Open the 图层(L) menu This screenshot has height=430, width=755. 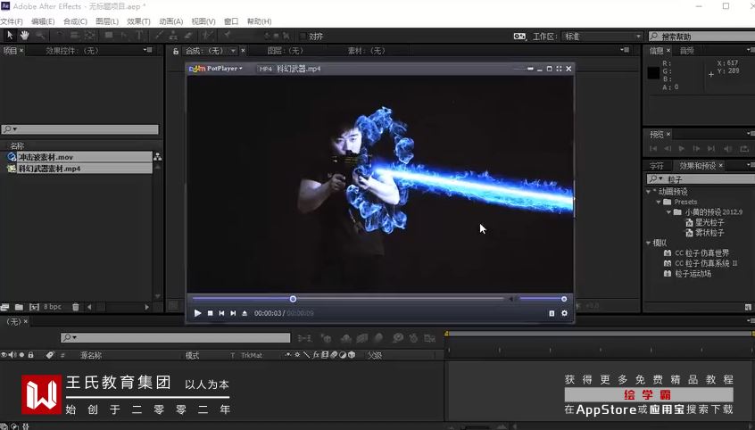pyautogui.click(x=107, y=21)
